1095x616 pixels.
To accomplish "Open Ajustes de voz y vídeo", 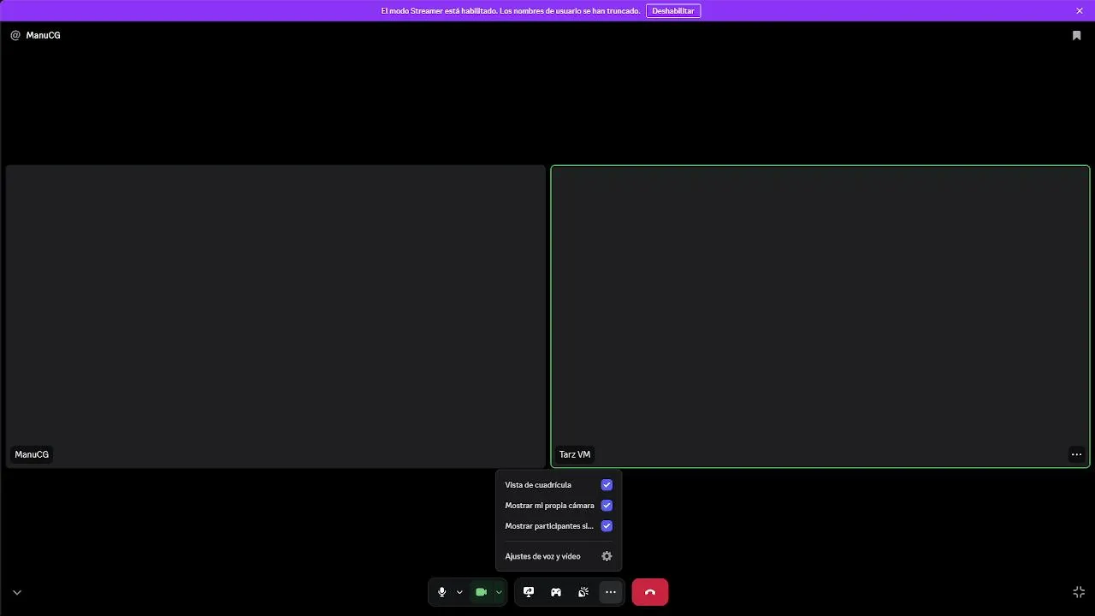I will coord(559,556).
